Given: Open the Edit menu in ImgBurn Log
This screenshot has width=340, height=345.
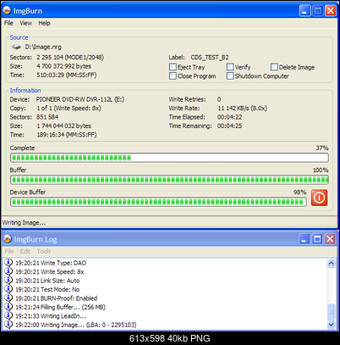Looking at the screenshot, I should (x=25, y=251).
